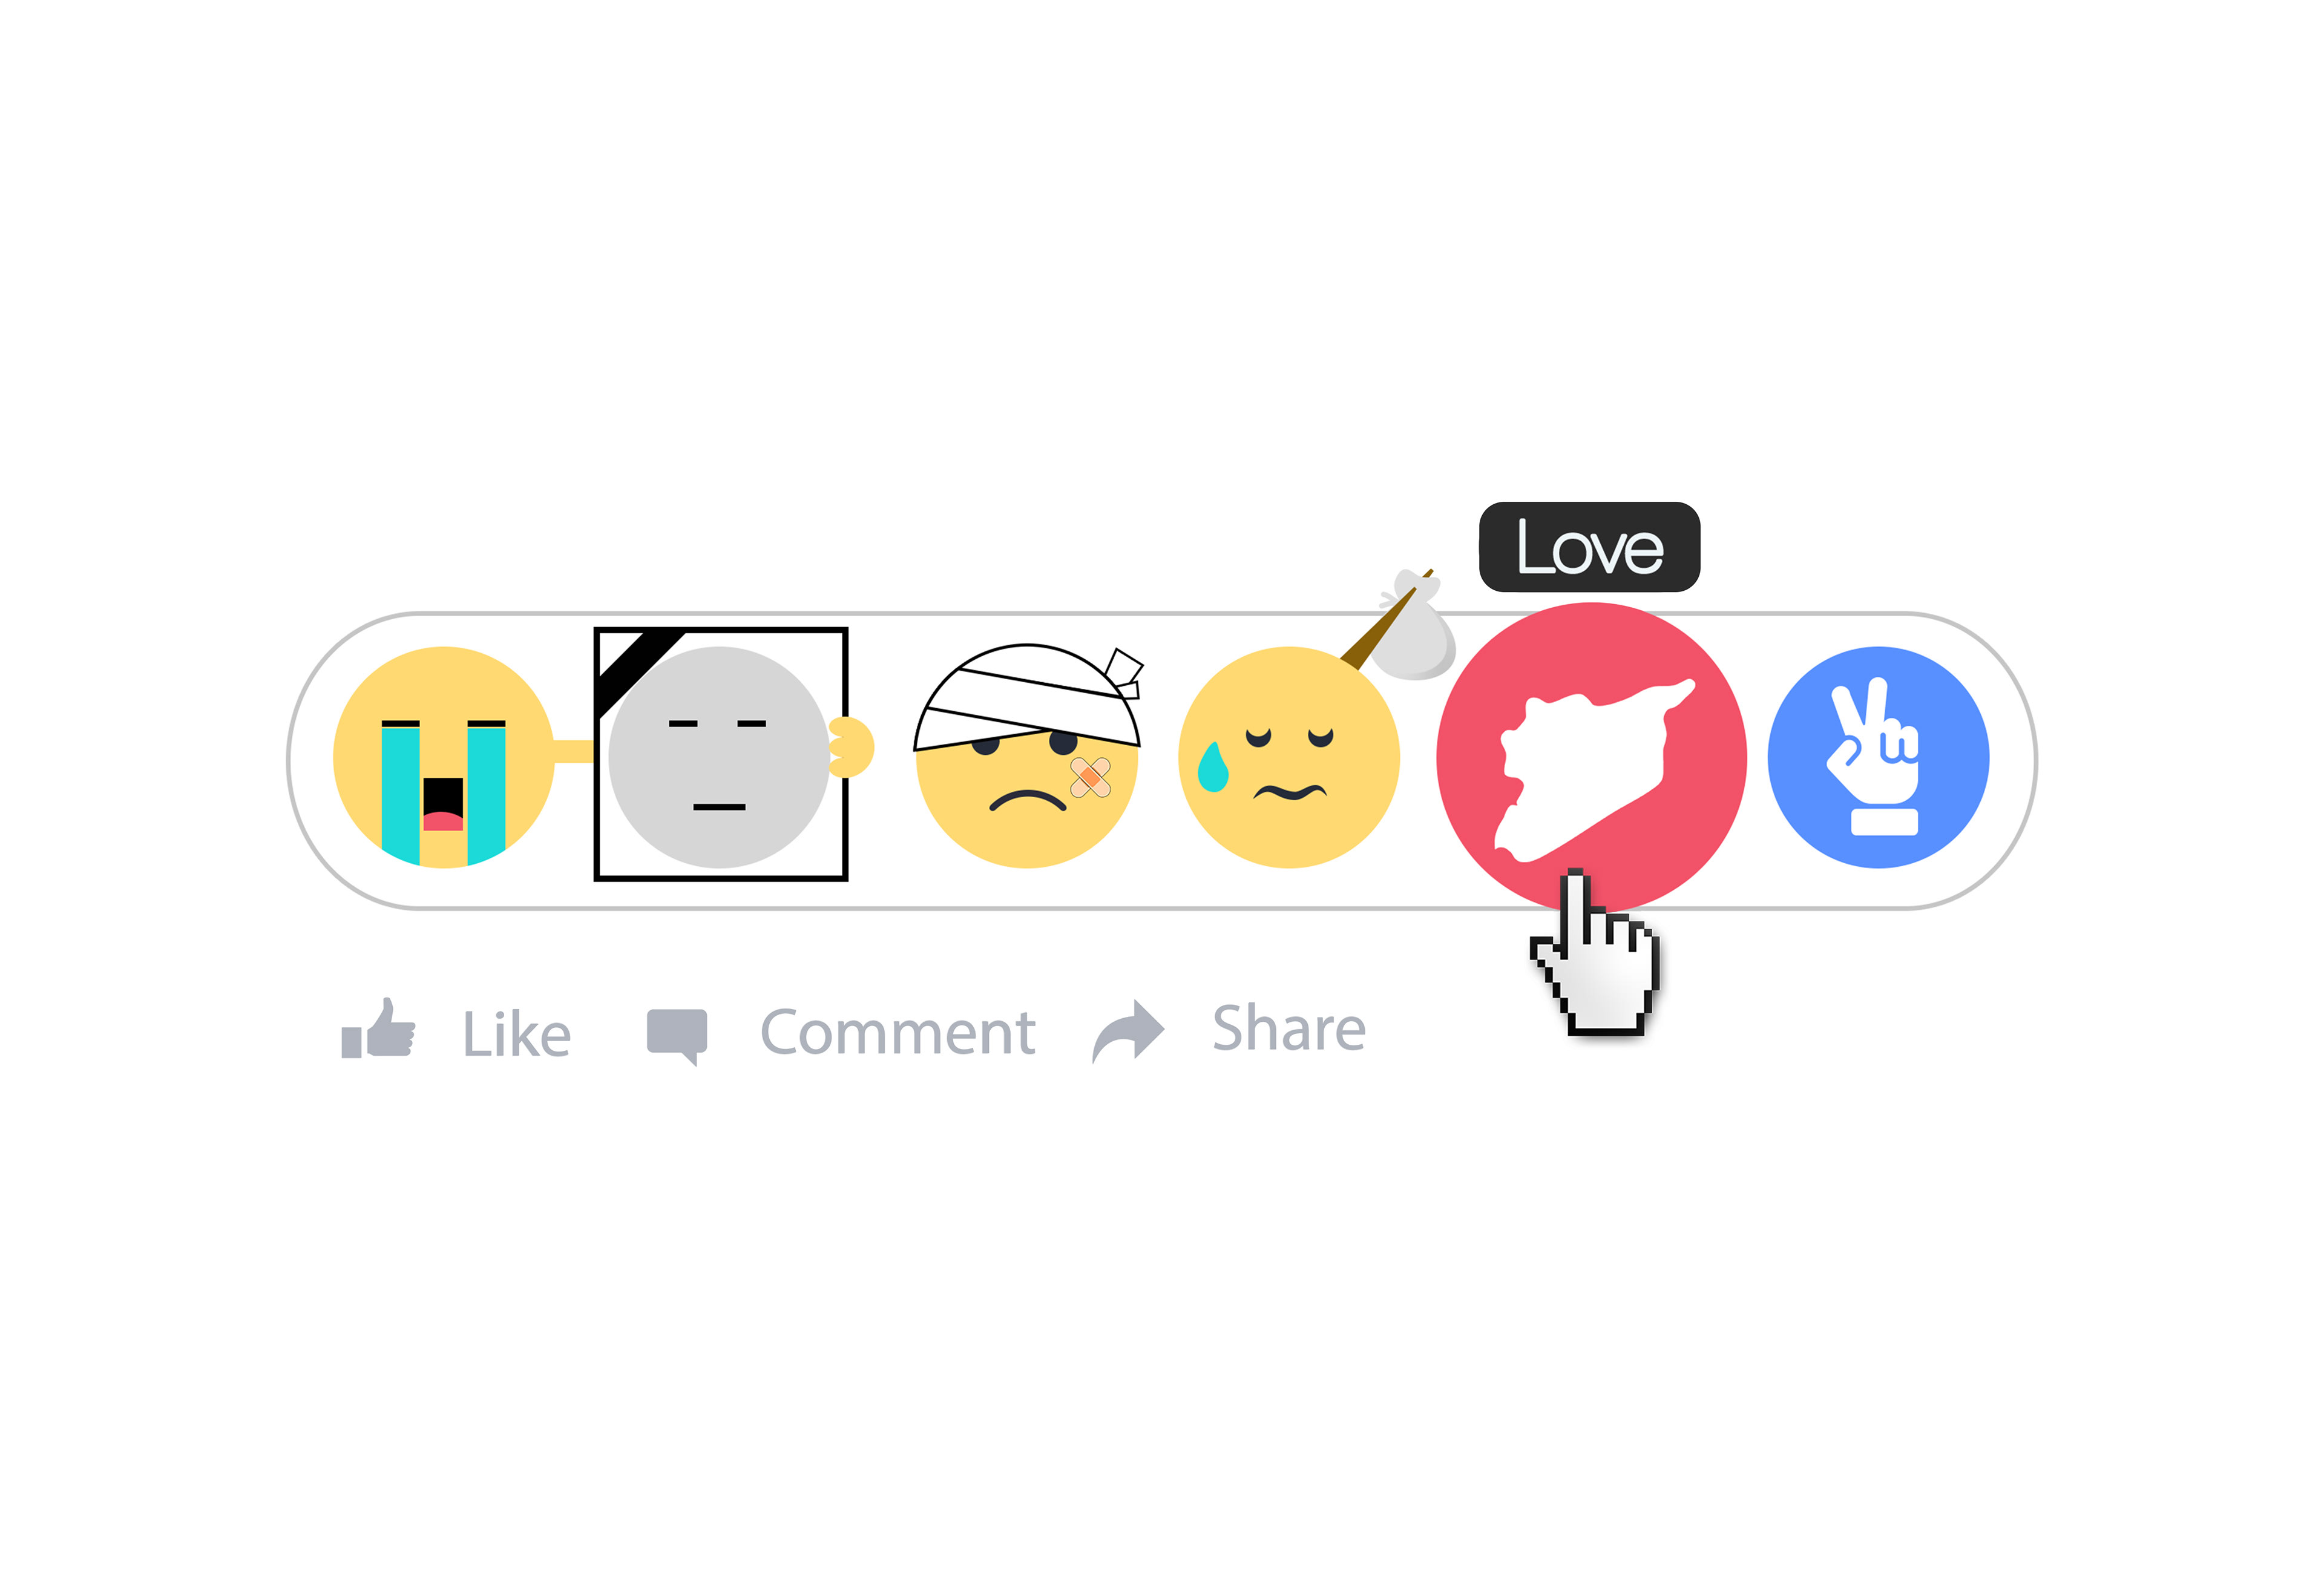Choose the blue victory hand reaction
This screenshot has width=2324, height=1569.
pyautogui.click(x=1878, y=757)
